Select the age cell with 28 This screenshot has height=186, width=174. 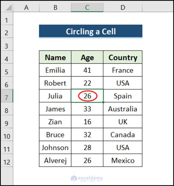[x=87, y=147]
